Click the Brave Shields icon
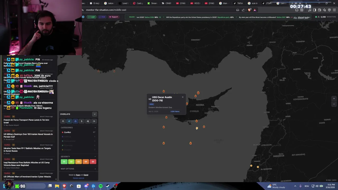Viewport: 338px width, 190px height. coord(250,10)
